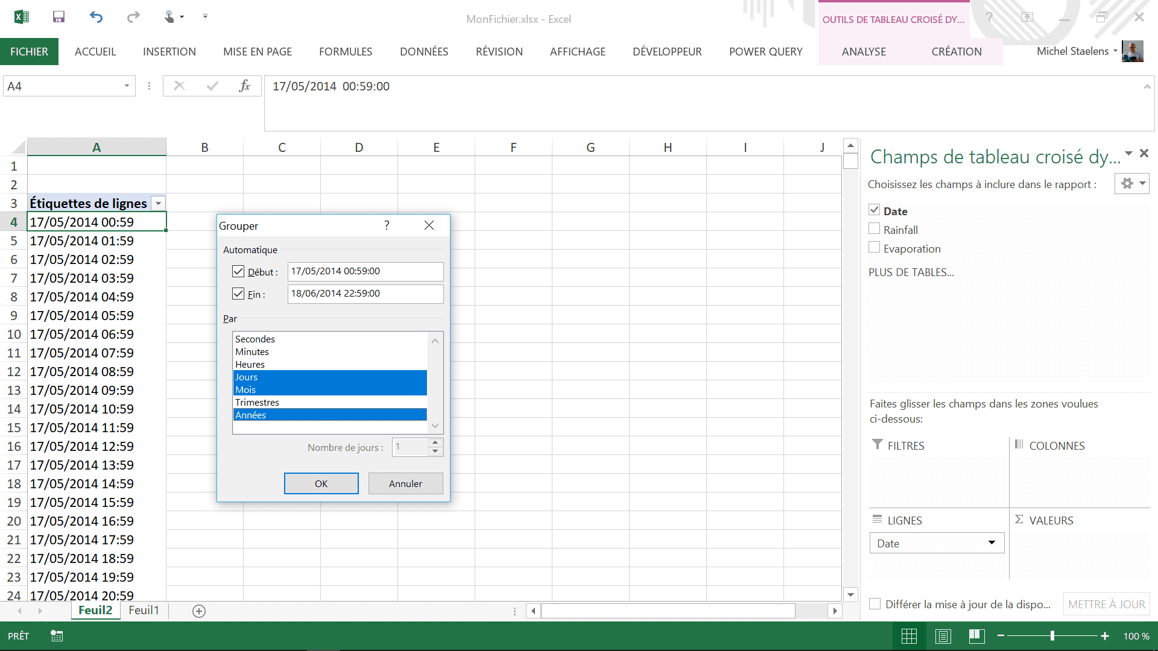Open the Name Box dropdown arrow
This screenshot has width=1158, height=651.
(127, 86)
